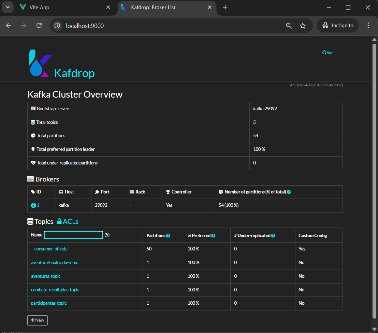
Task: Click the site information icon in address bar
Action: pyautogui.click(x=57, y=25)
